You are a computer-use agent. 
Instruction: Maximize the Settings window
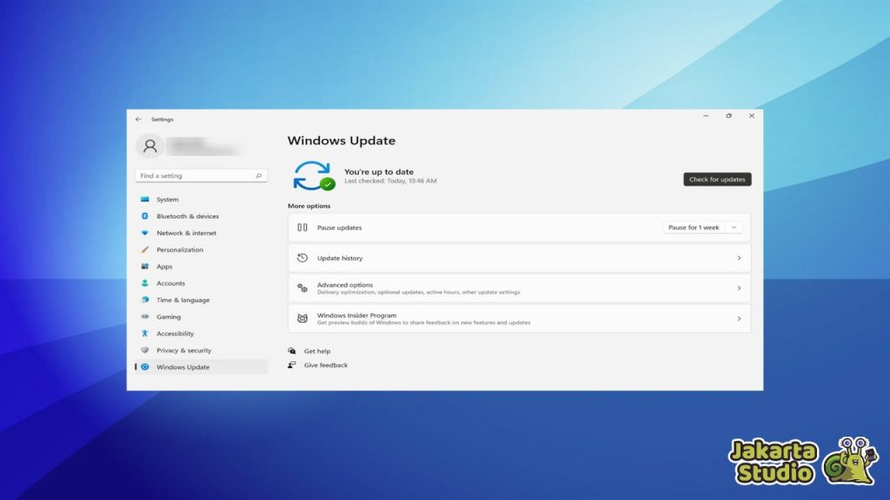click(729, 115)
